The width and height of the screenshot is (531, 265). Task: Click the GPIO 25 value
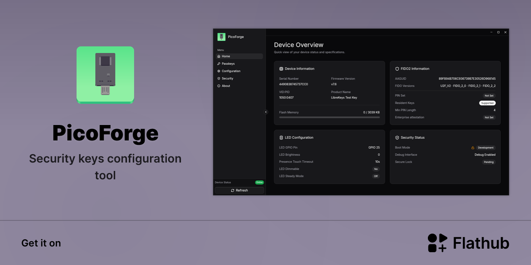tap(374, 148)
